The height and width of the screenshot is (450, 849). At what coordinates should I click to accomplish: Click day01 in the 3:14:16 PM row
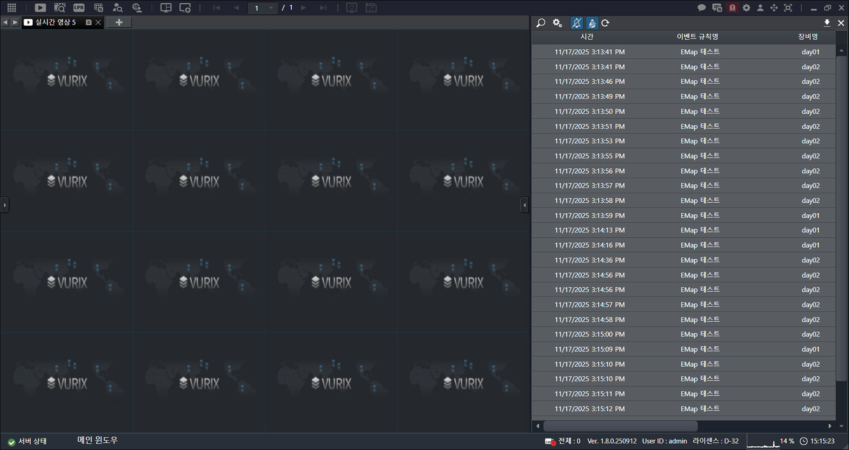[x=810, y=245]
